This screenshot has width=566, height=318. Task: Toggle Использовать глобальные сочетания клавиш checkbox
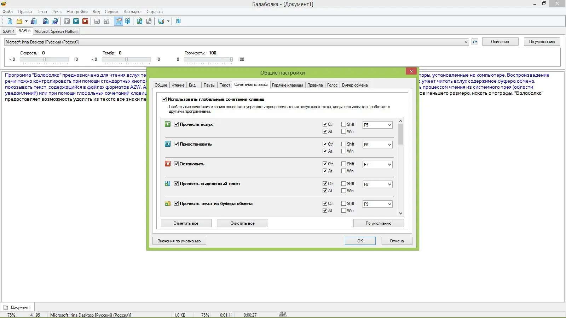[x=164, y=99]
